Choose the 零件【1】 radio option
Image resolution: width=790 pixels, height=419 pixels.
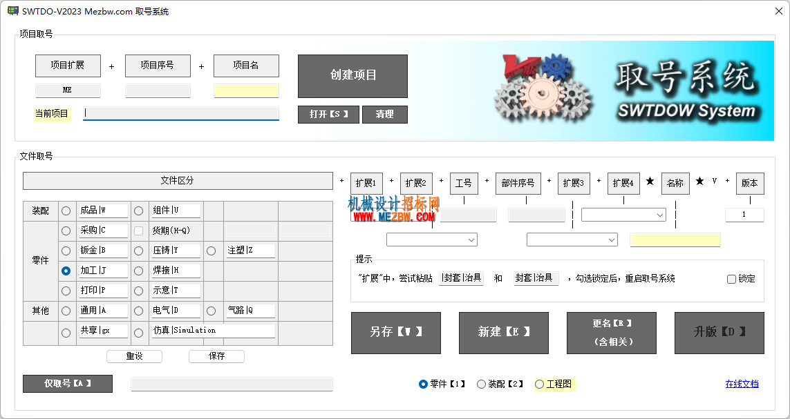(423, 384)
